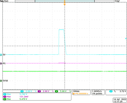
Task: Click the 5.792 V Max measurement value
Action: click(x=23, y=94)
